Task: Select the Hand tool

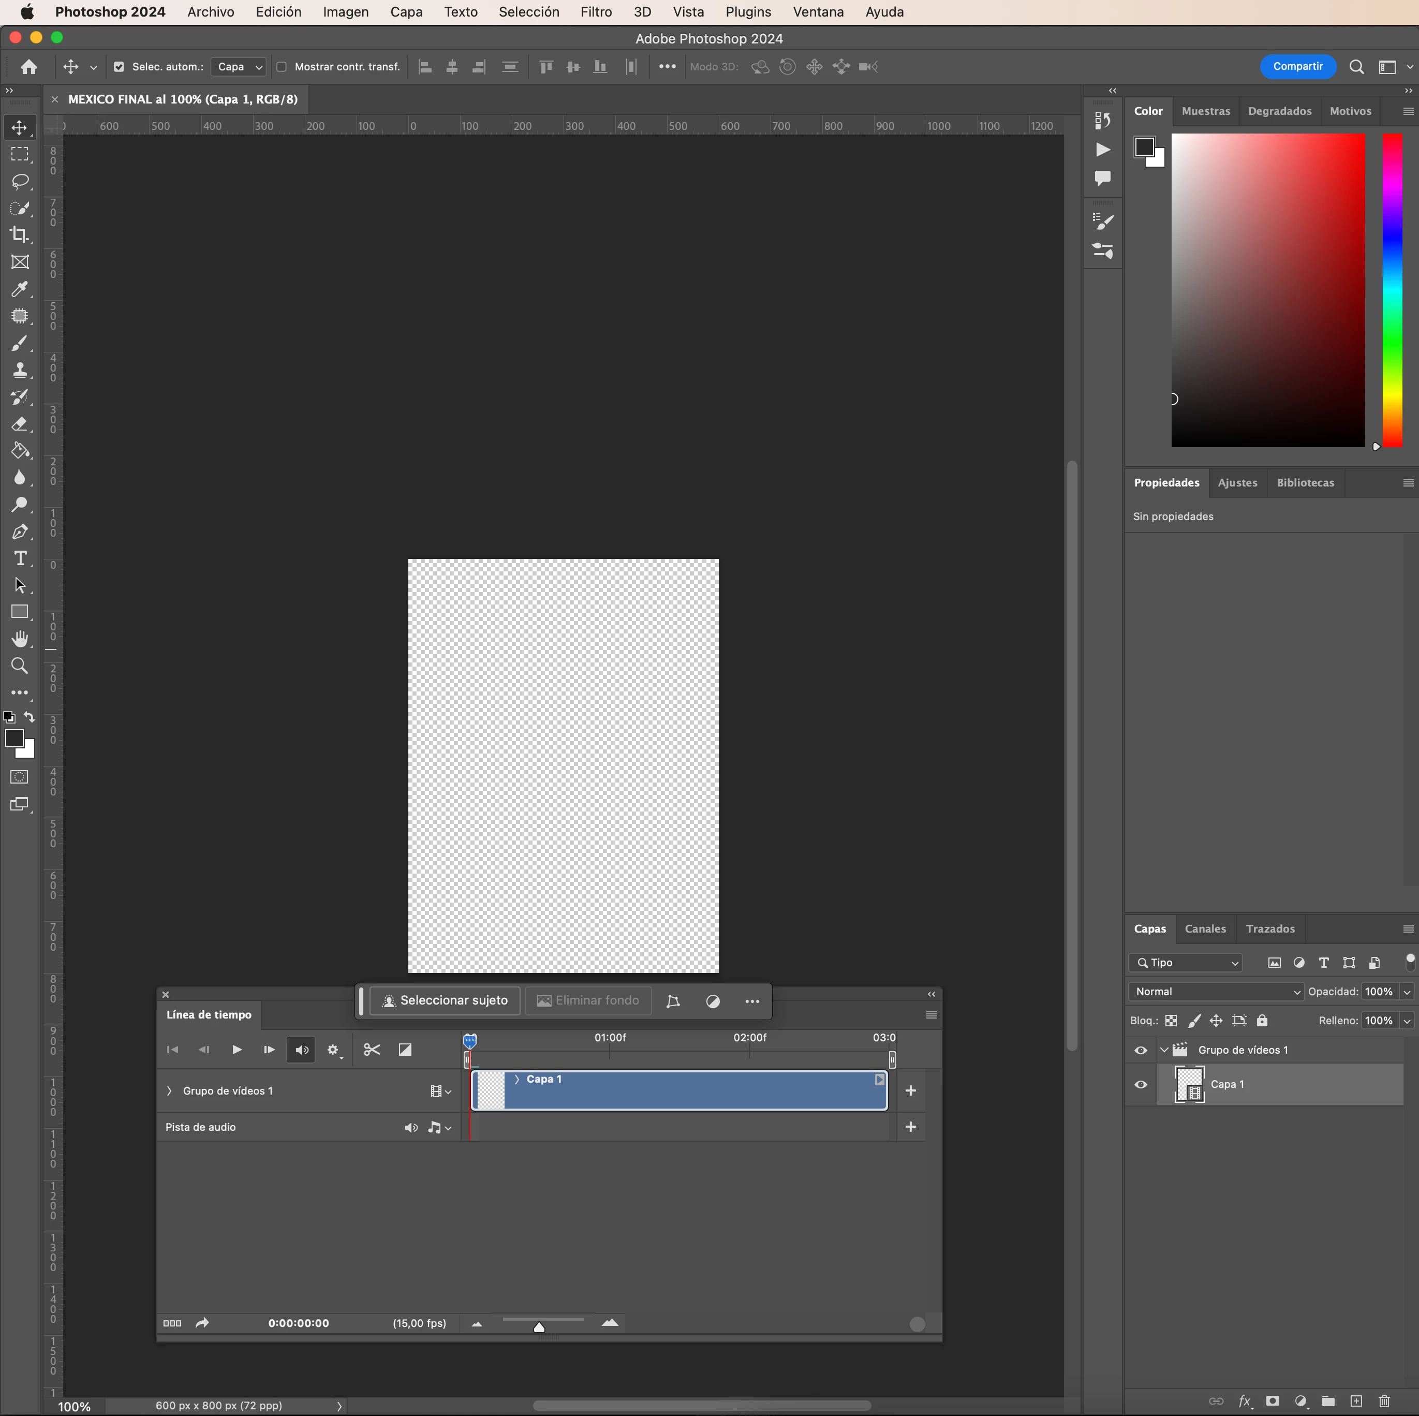Action: [x=20, y=639]
